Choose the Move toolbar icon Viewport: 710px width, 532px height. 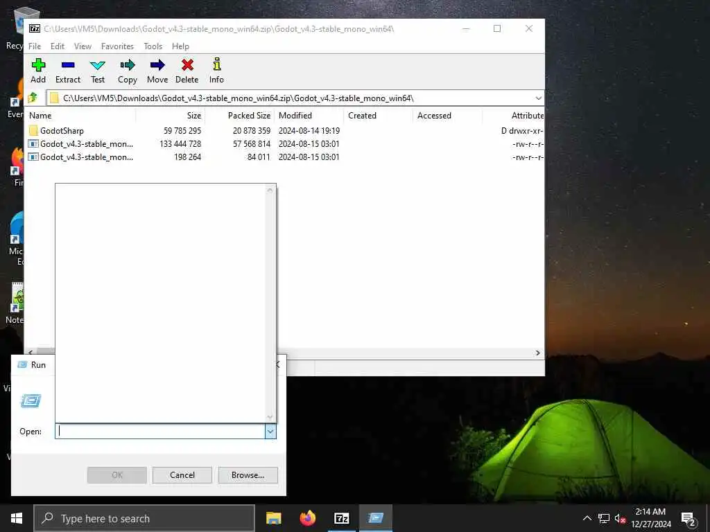click(157, 65)
